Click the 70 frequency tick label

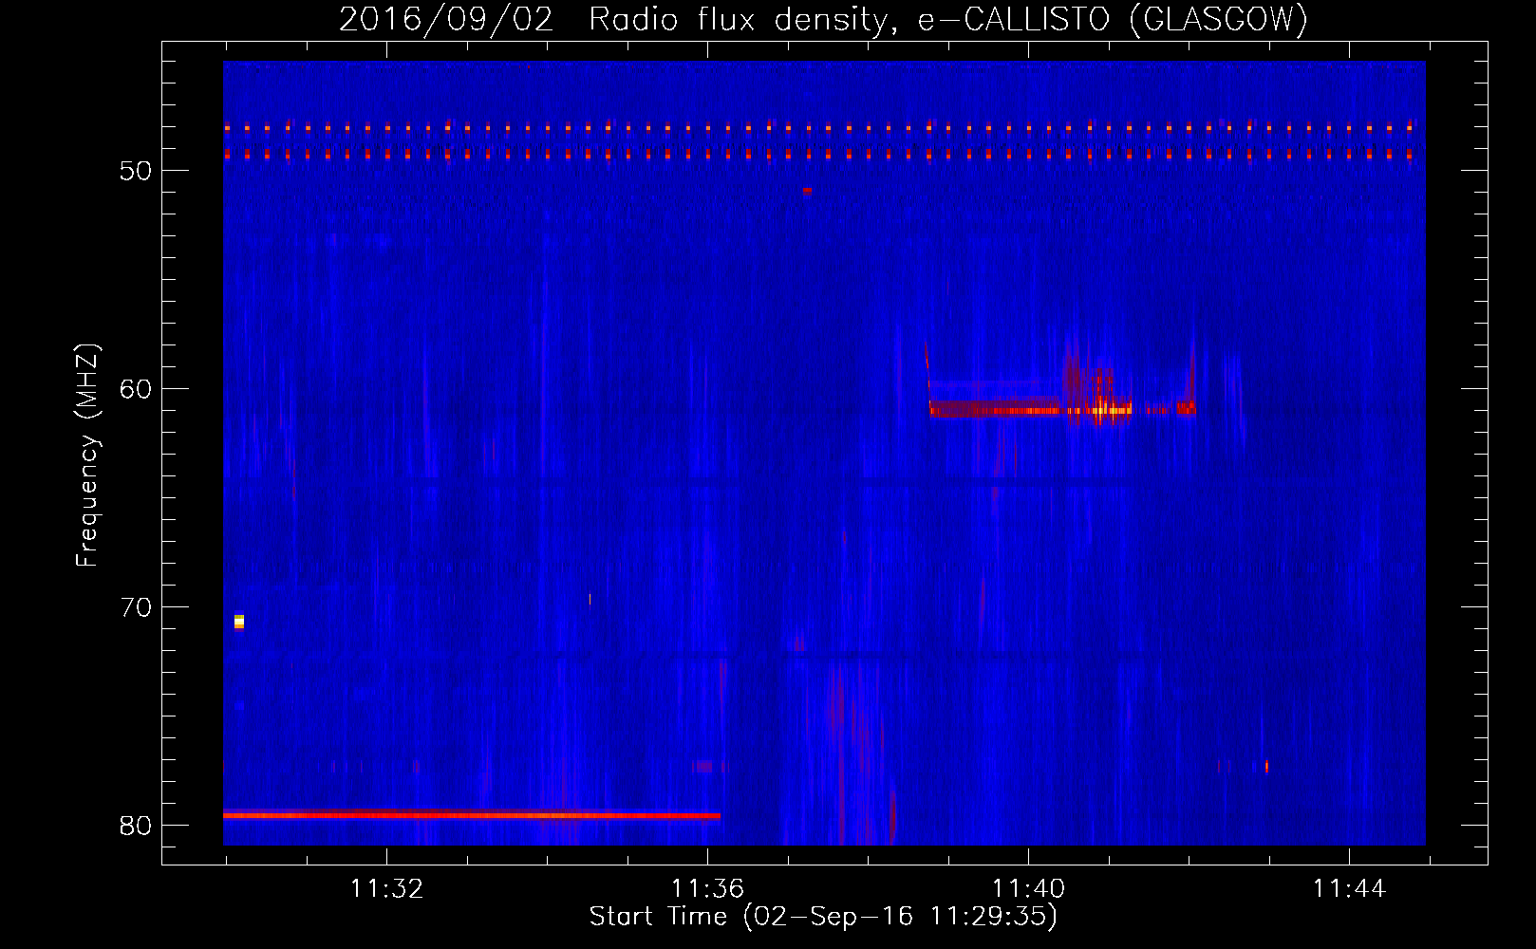tap(136, 607)
